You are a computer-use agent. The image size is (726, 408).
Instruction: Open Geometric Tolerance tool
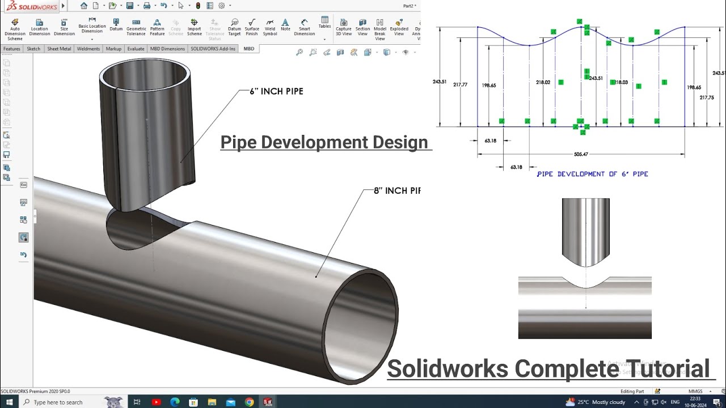pos(136,27)
